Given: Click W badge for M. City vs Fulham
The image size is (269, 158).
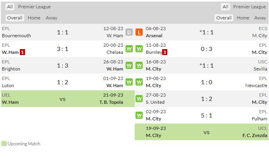Looking at the screenshot, I should coord(139,115).
